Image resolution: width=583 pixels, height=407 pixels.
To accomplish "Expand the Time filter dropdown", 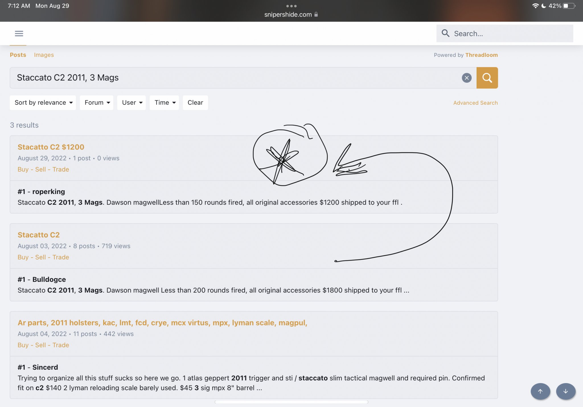I will tap(164, 103).
